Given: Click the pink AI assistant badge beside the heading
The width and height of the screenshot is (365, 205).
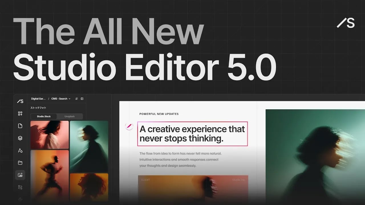Looking at the screenshot, I should pos(129,126).
